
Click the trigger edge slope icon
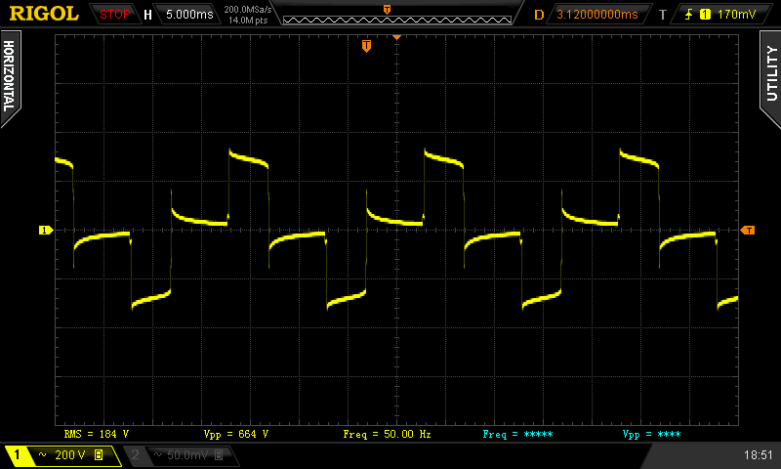click(x=690, y=15)
